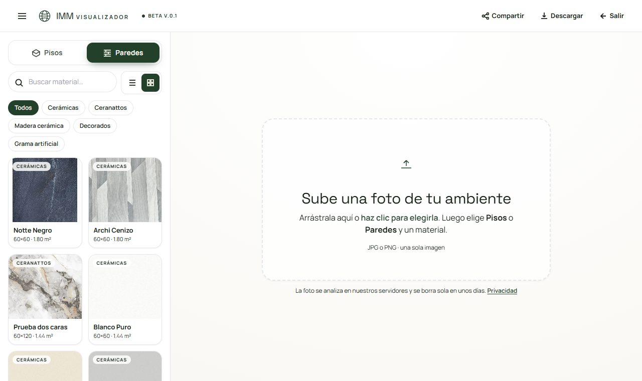This screenshot has width=642, height=381.
Task: Click the CERÁMICAS badge on Notte Negro
Action: (x=32, y=166)
